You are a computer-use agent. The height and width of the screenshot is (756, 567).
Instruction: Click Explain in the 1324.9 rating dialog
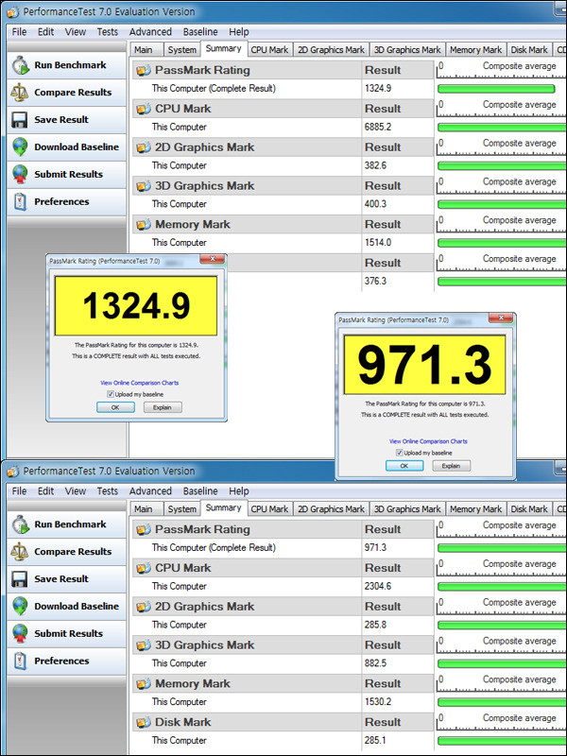tap(163, 407)
